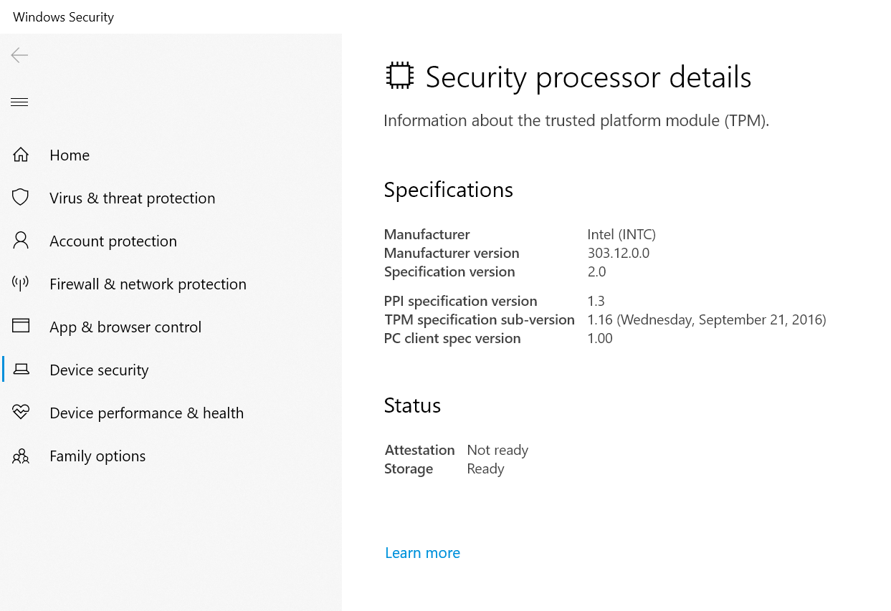
Task: Navigate to Home in the sidebar
Action: point(70,155)
